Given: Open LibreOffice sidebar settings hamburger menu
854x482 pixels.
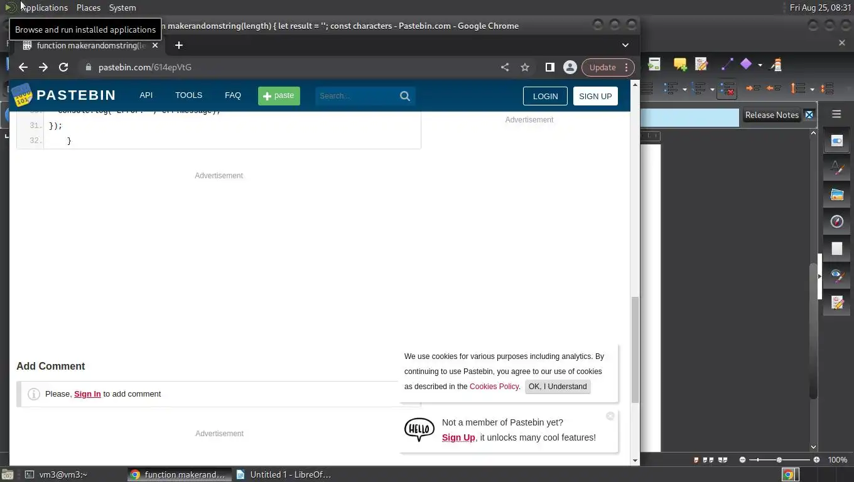Looking at the screenshot, I should (836, 114).
